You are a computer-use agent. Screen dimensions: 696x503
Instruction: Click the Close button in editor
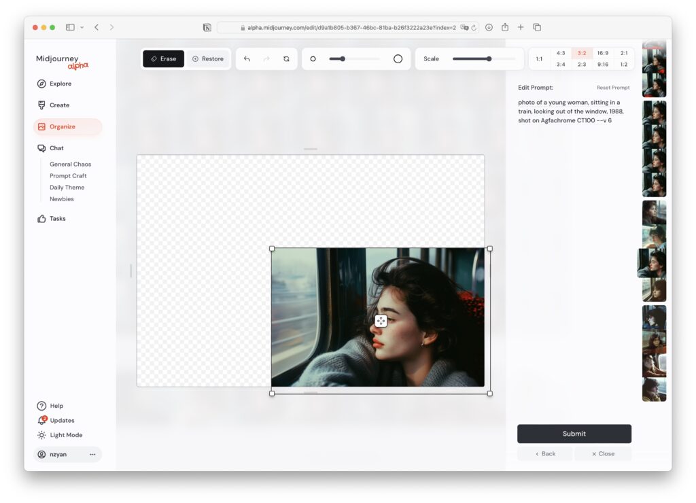coord(603,454)
